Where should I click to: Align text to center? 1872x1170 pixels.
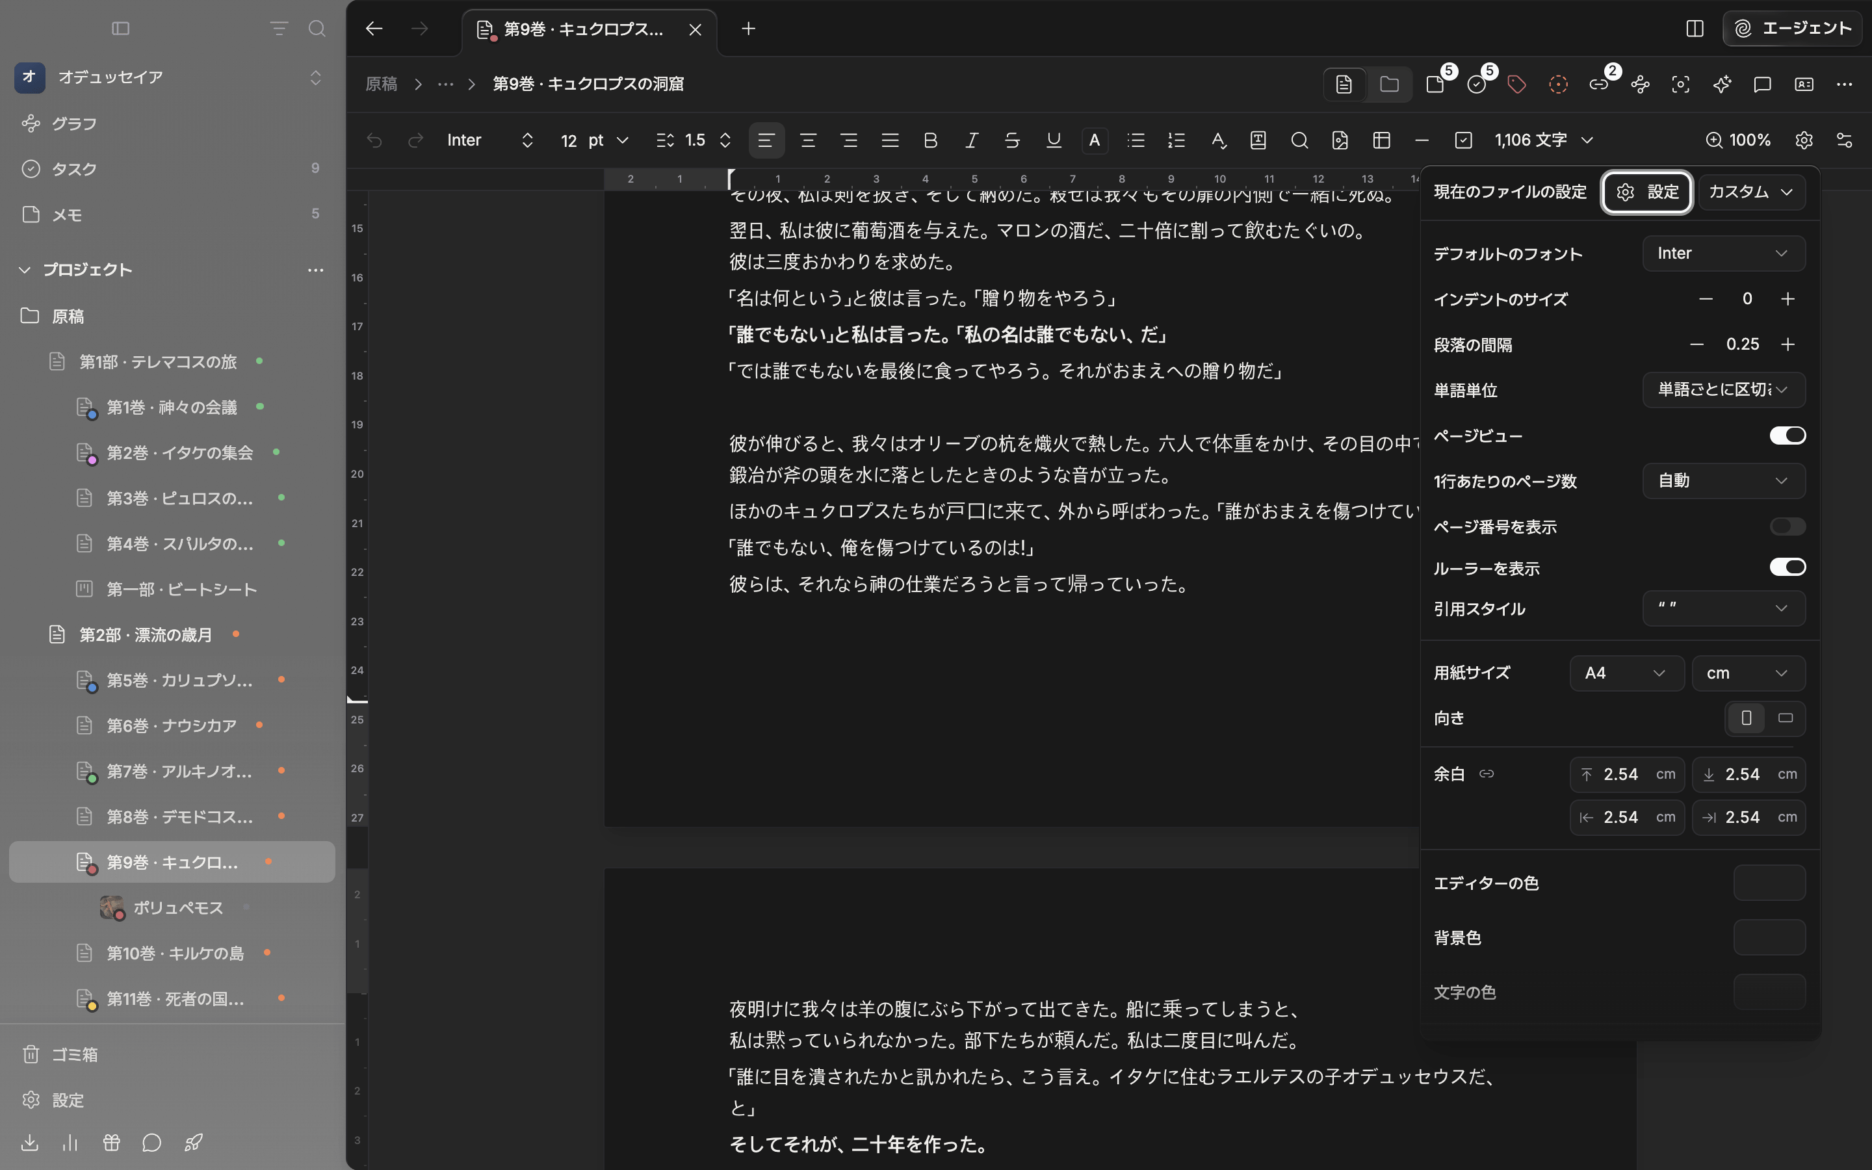[807, 140]
